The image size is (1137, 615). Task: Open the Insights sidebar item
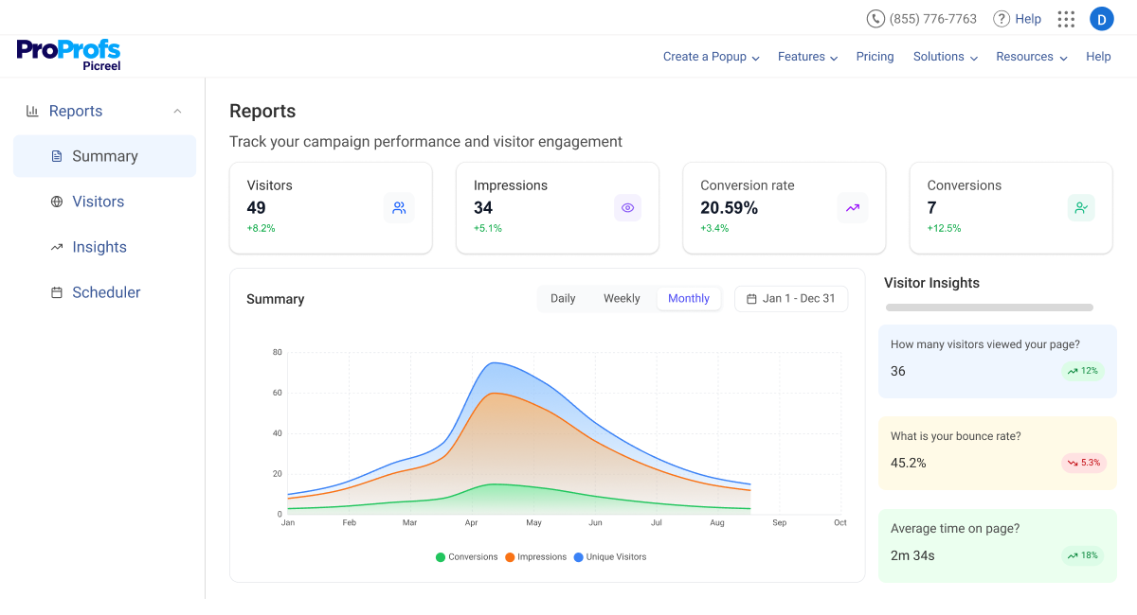pos(99,247)
